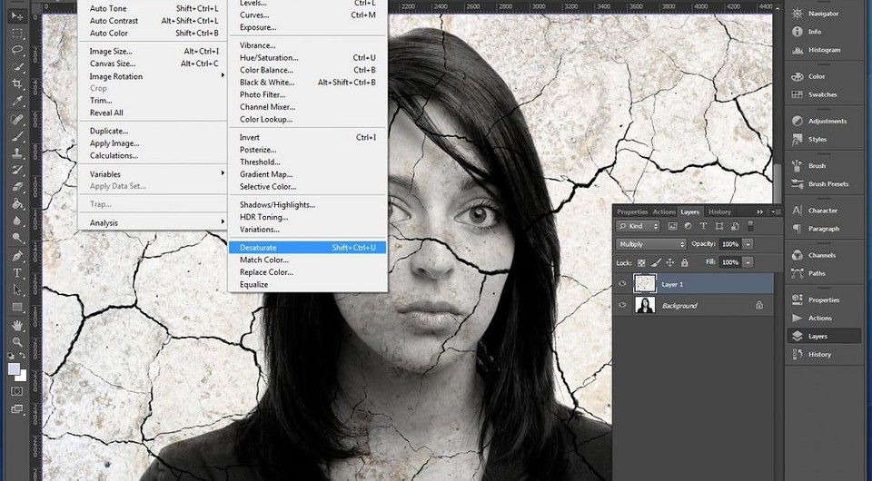This screenshot has height=481, width=872.
Task: Toggle Background layer visibility eye
Action: coord(623,306)
